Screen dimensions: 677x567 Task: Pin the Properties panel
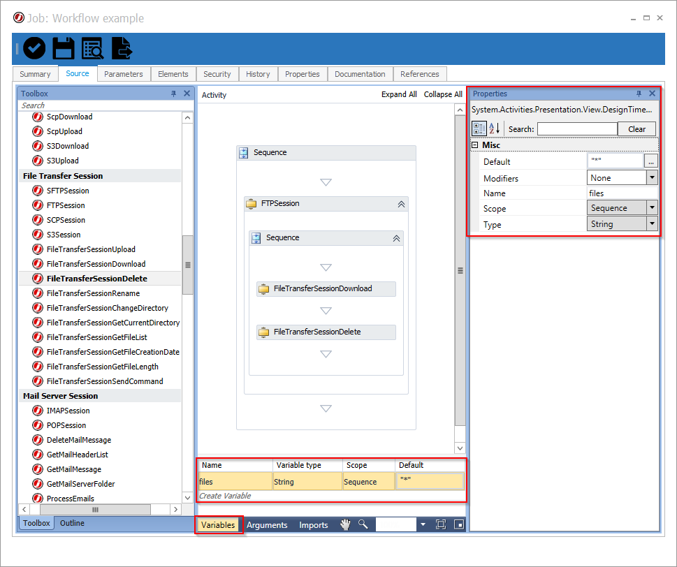click(639, 94)
